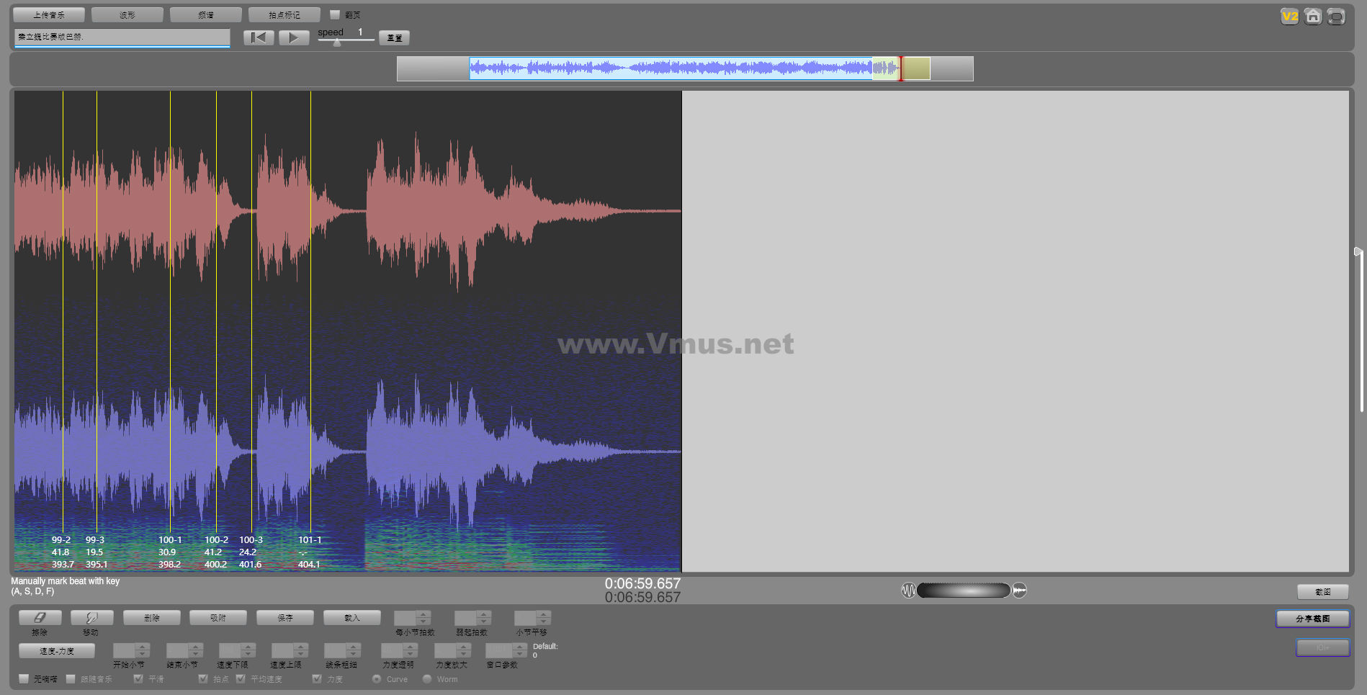Increase 每小节拍数 stepper value
The width and height of the screenshot is (1367, 695).
pyautogui.click(x=423, y=614)
